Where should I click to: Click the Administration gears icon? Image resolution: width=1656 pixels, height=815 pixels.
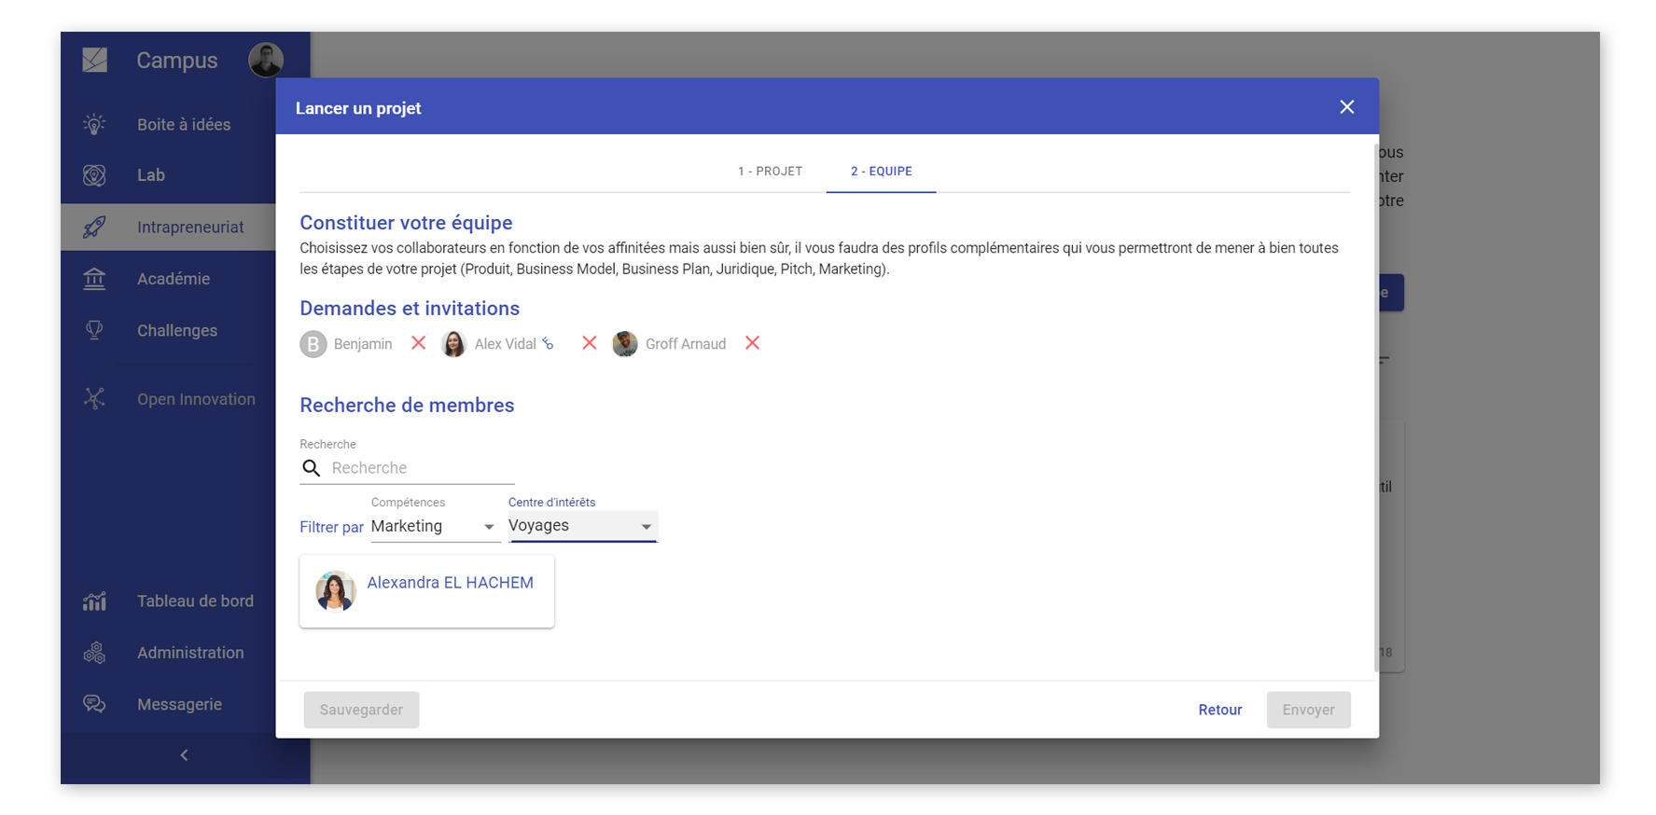pos(94,653)
